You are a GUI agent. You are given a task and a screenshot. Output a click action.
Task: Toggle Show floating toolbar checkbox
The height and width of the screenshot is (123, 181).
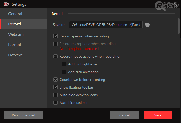56,87
